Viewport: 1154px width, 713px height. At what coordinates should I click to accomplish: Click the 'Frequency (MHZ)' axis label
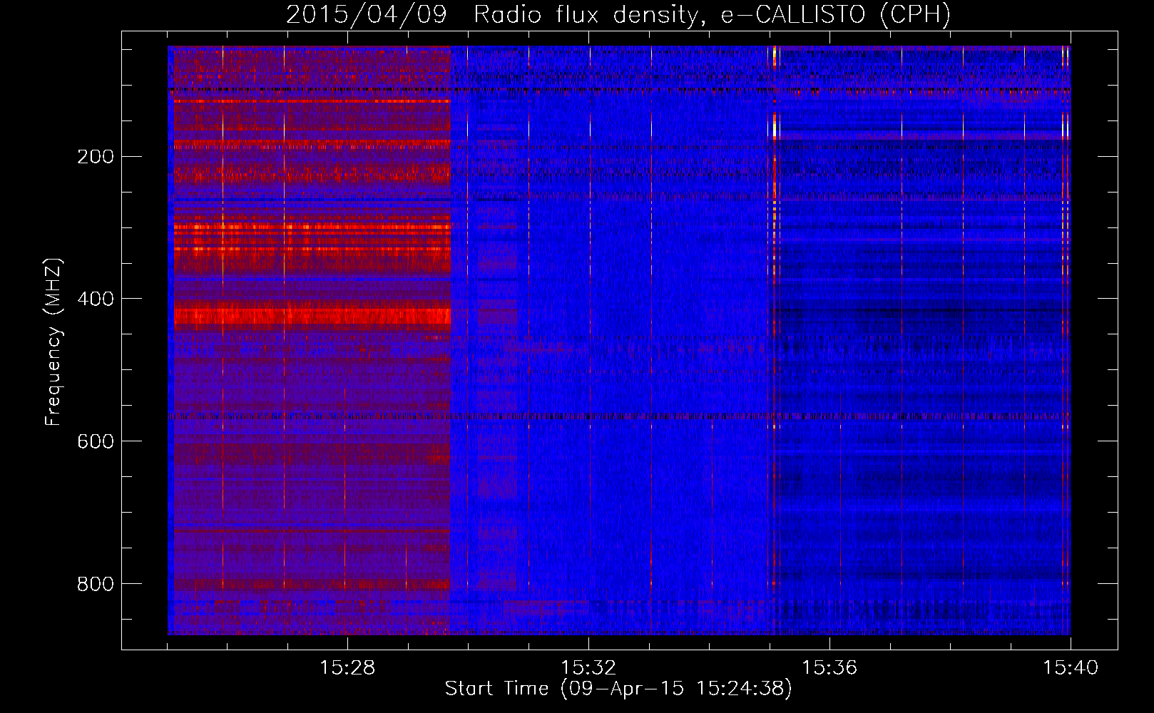[x=53, y=342]
